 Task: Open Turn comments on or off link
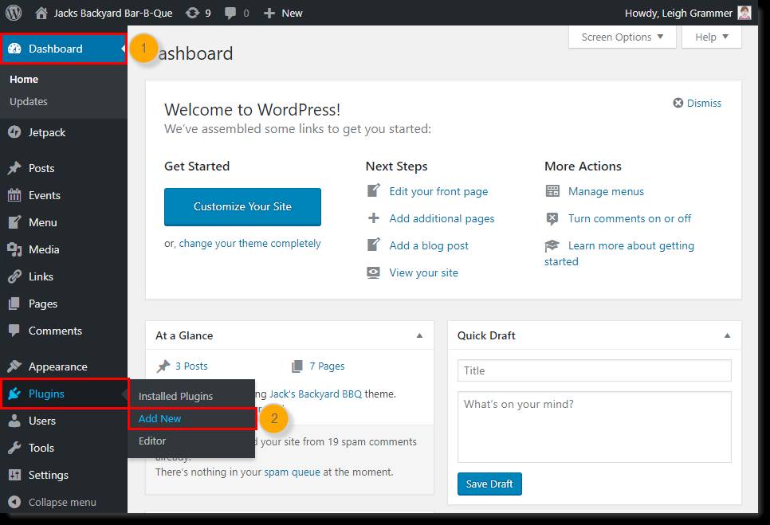click(630, 218)
